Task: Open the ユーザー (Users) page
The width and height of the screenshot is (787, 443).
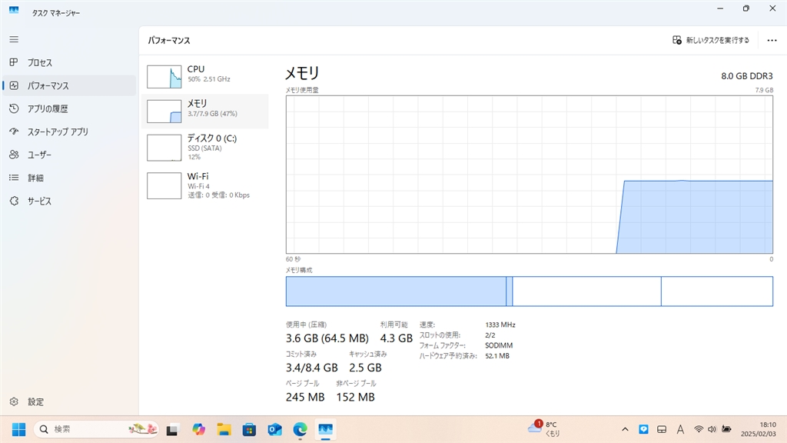Action: (69, 155)
